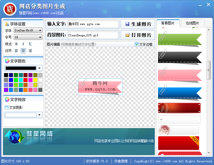214x165 pixels.
Task: Center-align the text
Action: point(23,51)
